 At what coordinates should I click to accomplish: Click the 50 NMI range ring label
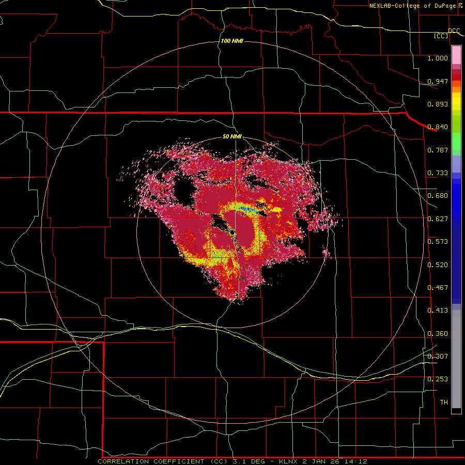click(x=232, y=136)
